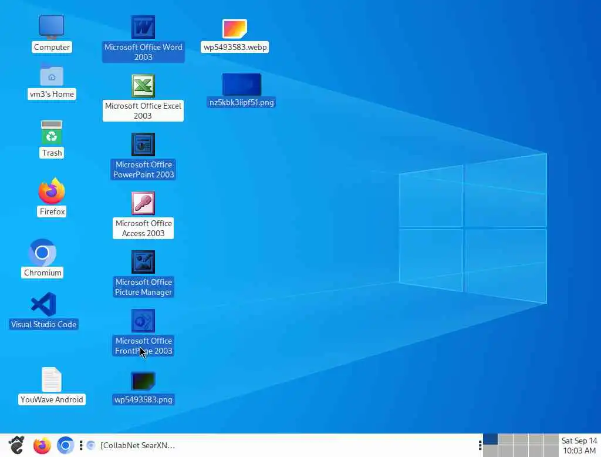This screenshot has height=457, width=601.
Task: Select Microsoft Office Word 2003 icon
Action: point(143,27)
